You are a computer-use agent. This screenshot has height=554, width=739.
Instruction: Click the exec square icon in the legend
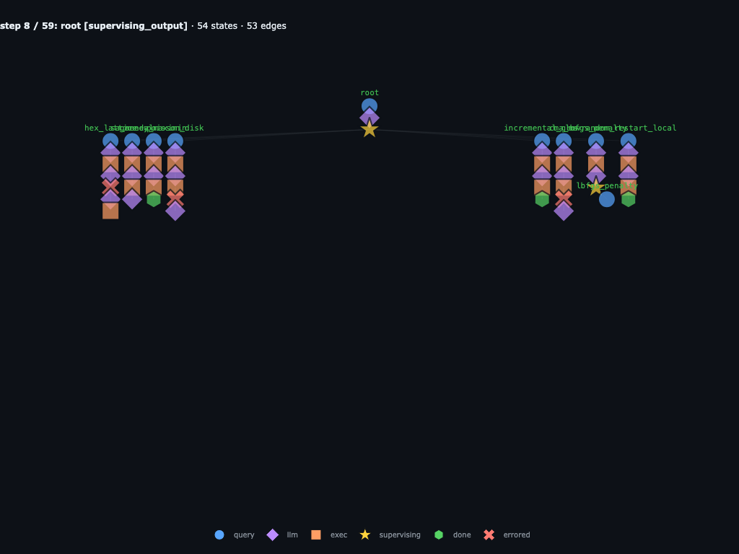[x=316, y=535]
